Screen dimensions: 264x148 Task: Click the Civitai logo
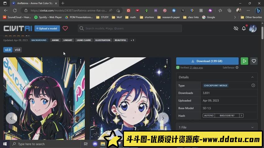point(18,28)
